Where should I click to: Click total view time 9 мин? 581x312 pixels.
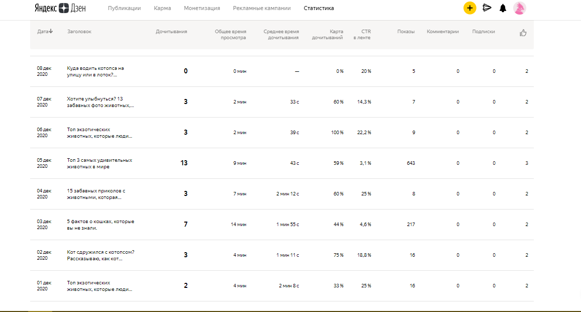pos(240,163)
